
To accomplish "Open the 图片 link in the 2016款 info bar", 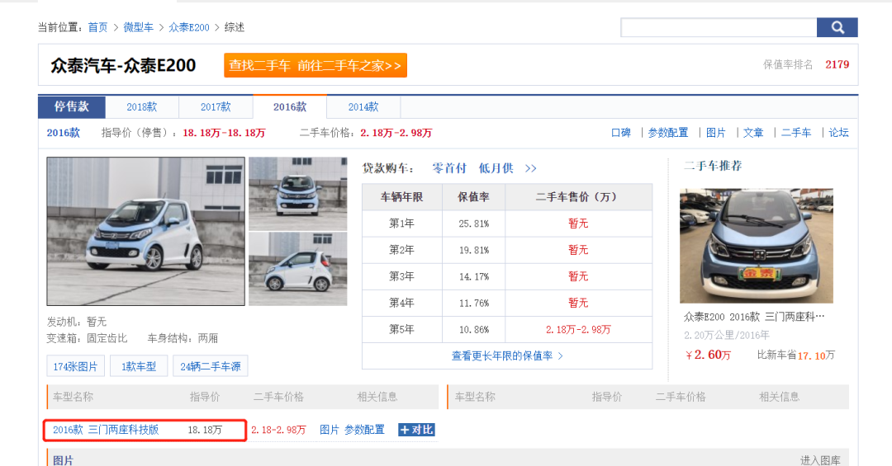I will [x=715, y=133].
